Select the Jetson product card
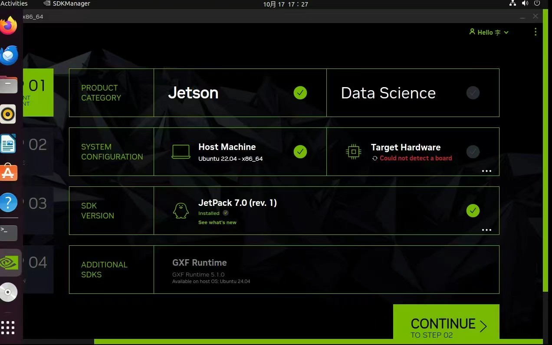This screenshot has width=552, height=345. point(240,93)
